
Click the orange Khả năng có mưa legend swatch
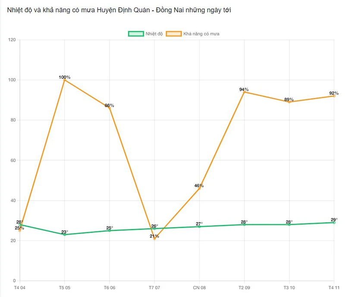pos(174,34)
